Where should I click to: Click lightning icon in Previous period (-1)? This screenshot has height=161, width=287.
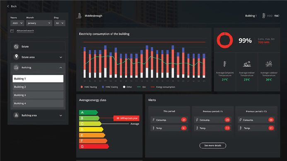197,120
